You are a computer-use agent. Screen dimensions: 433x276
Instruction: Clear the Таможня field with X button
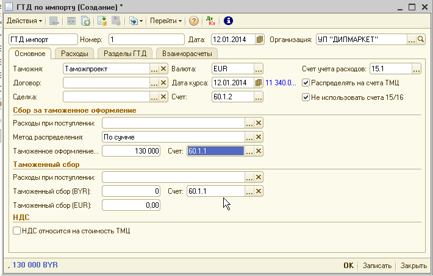coord(163,69)
